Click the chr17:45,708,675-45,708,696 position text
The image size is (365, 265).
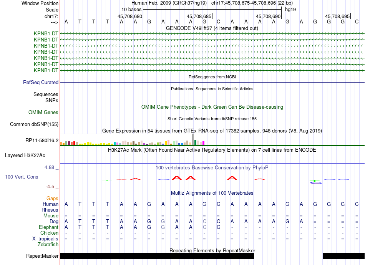pyautogui.click(x=252, y=3)
